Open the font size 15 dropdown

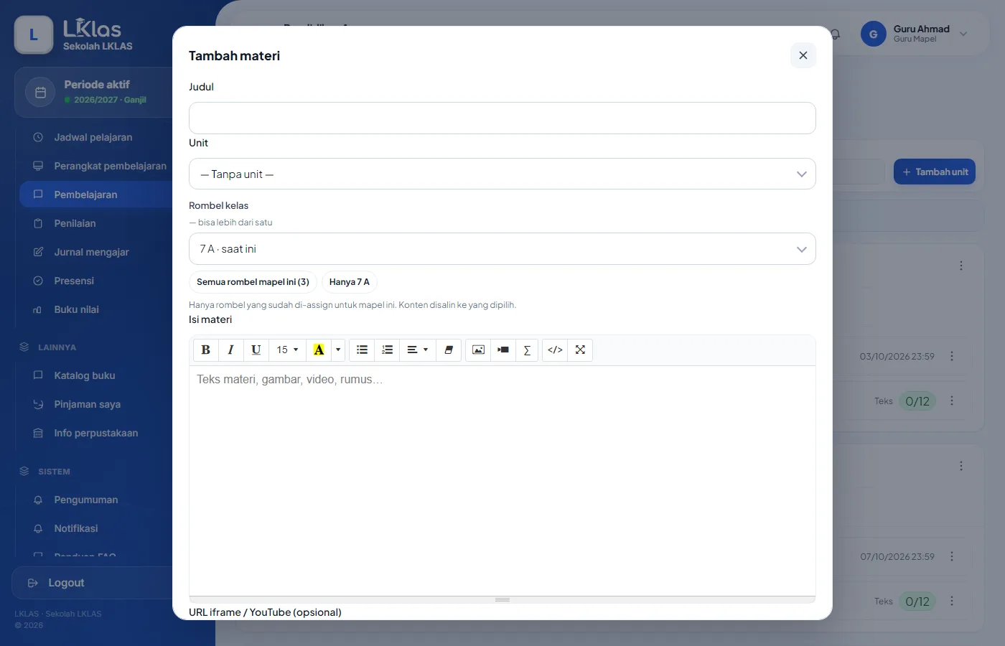(x=287, y=350)
